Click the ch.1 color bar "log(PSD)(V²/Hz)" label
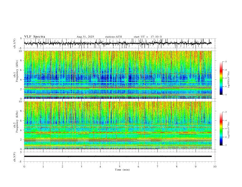Viewport: 242px width, 187px height. click(x=229, y=80)
